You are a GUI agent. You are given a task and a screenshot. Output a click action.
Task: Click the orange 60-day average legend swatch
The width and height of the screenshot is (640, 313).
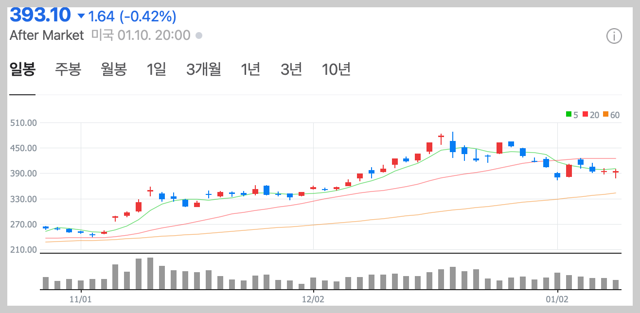point(605,115)
